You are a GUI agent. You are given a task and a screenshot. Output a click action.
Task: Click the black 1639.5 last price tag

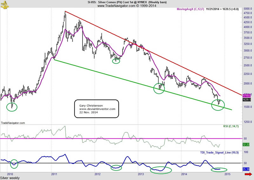pyautogui.click(x=247, y=100)
